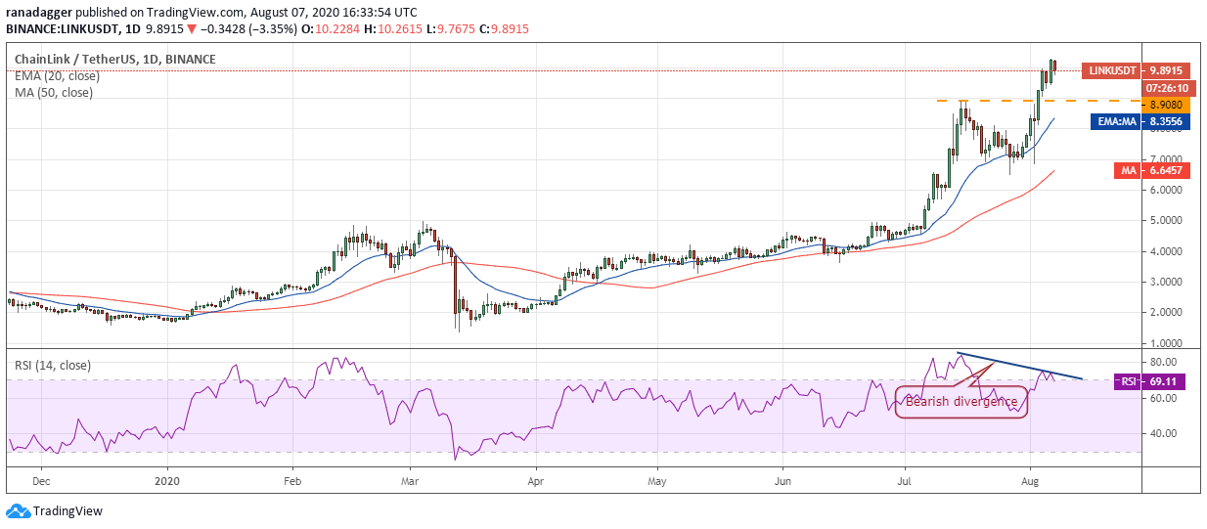
Task: Click the Aug label on time axis
Action: click(1028, 481)
